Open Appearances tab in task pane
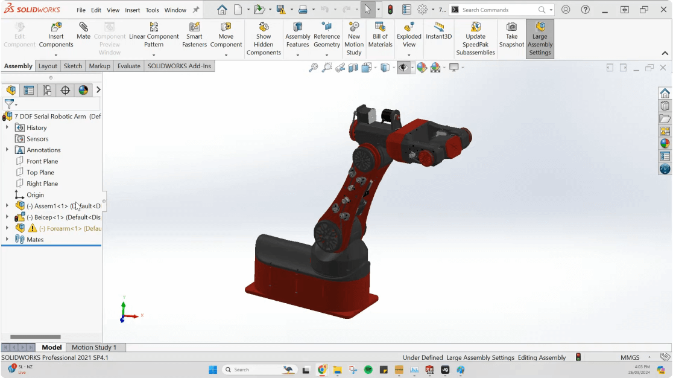Screen dimensions: 673x378 point(665,144)
